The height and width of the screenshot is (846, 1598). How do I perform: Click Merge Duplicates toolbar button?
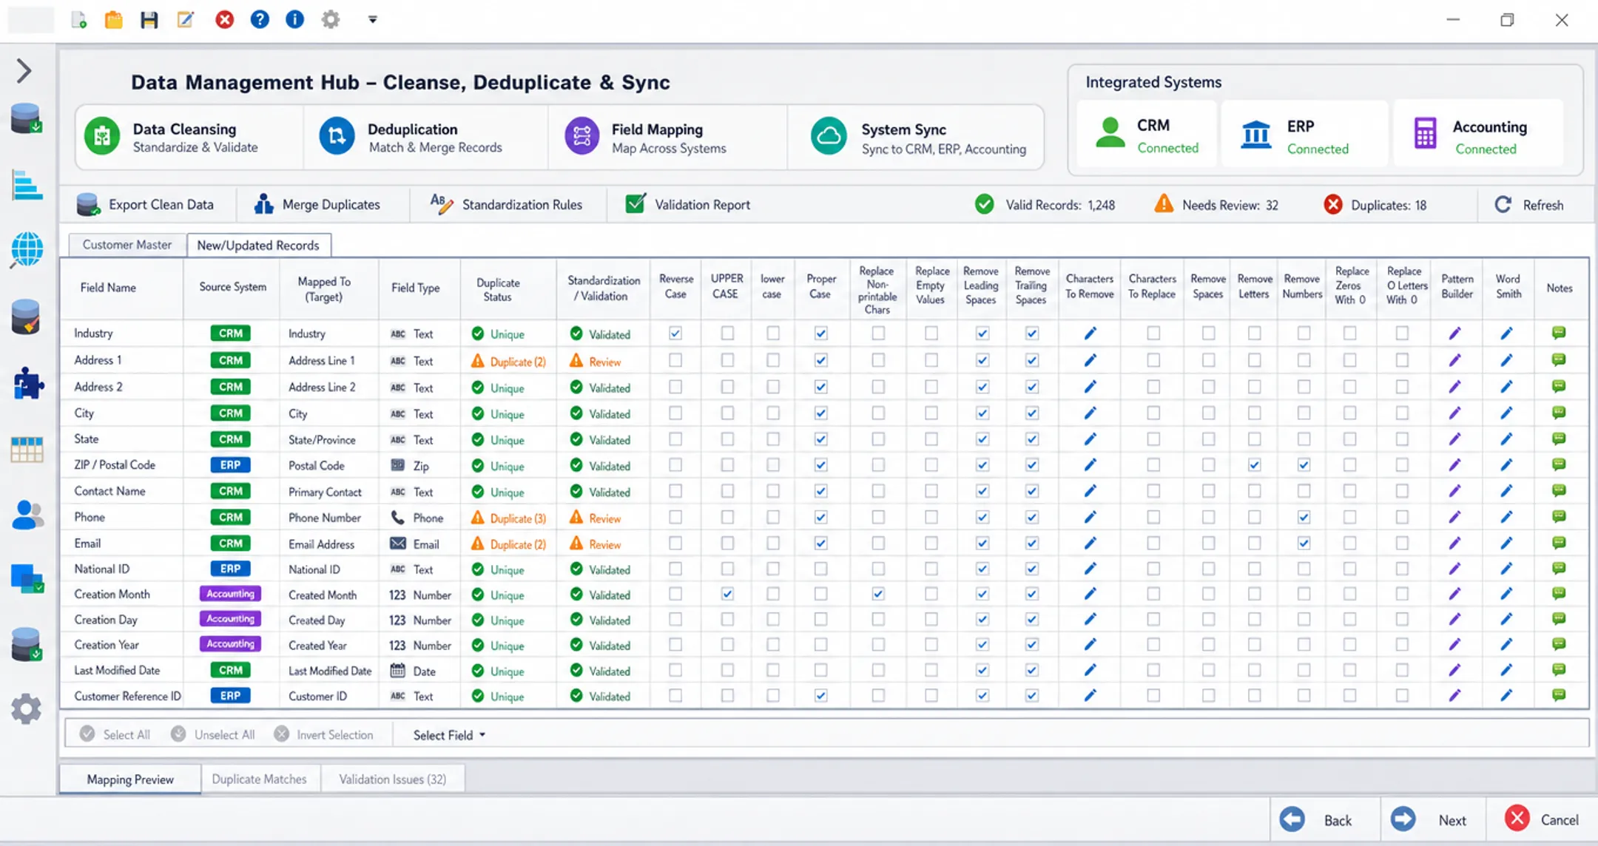pyautogui.click(x=317, y=205)
